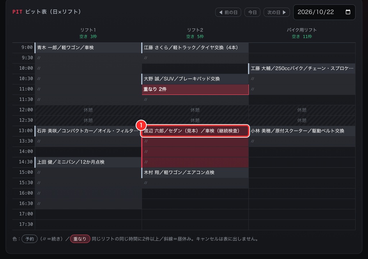Click the 17:30 time label
Image resolution: width=368 pixels, height=259 pixels.
tap(26, 224)
